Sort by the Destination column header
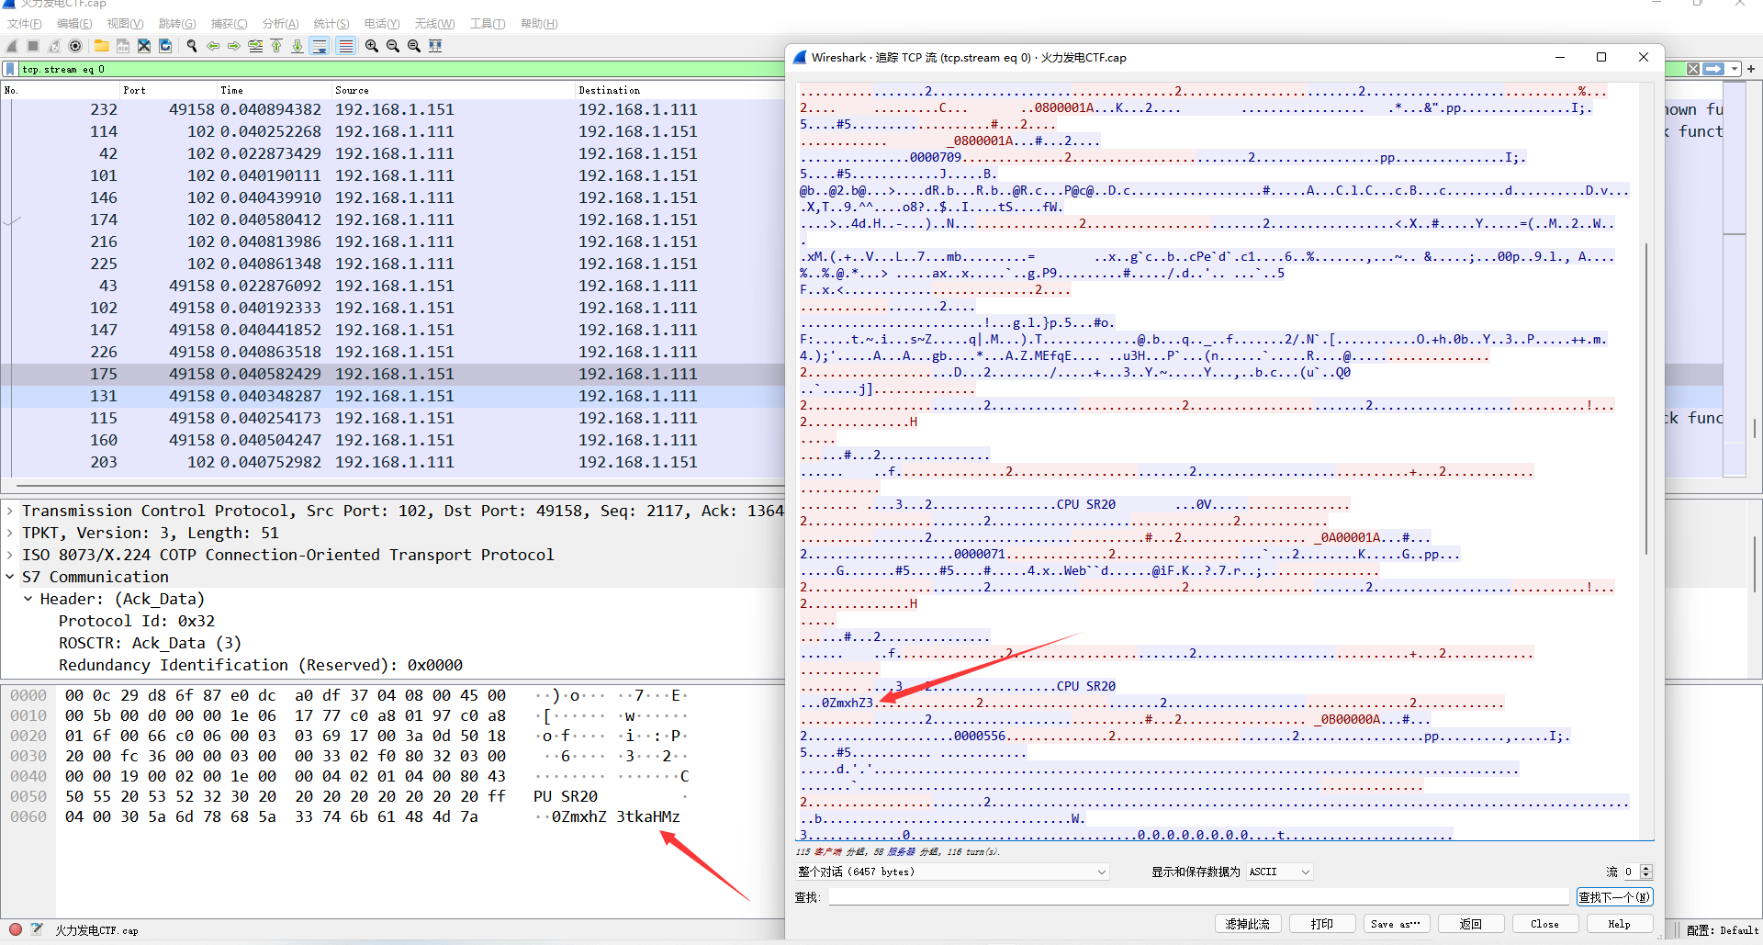 pos(679,90)
